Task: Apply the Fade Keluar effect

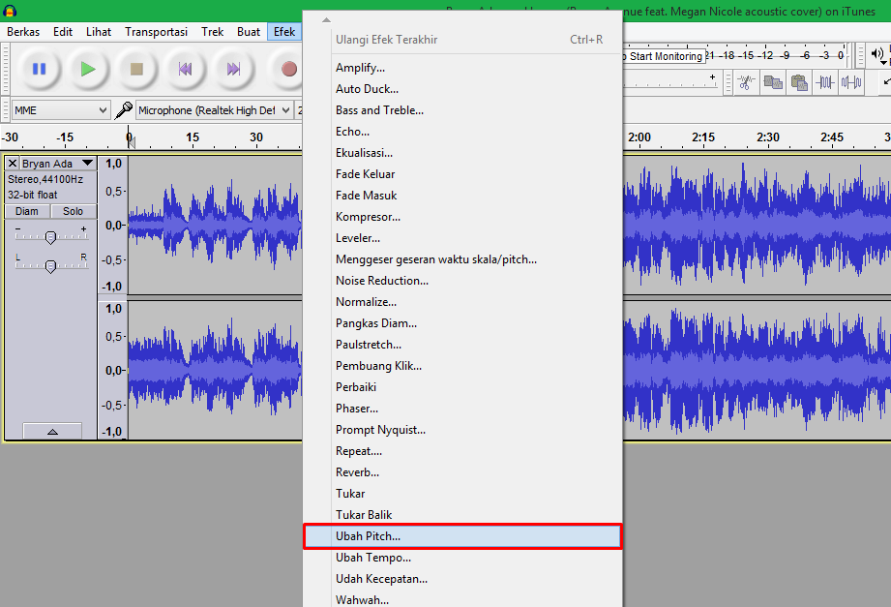Action: coord(462,174)
